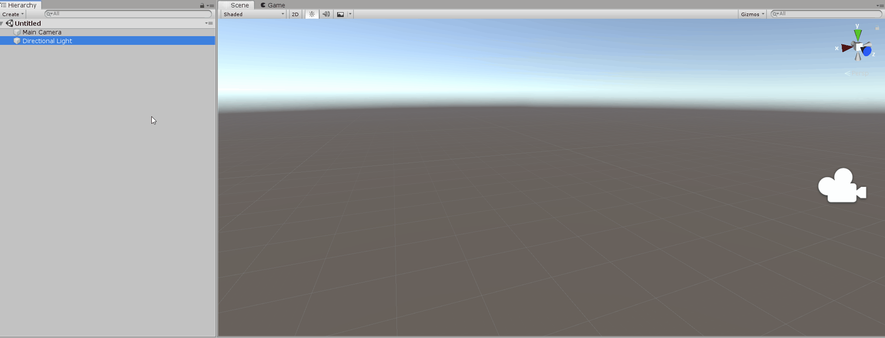Toggle 2D view mode
This screenshot has height=338, width=885.
click(x=295, y=14)
